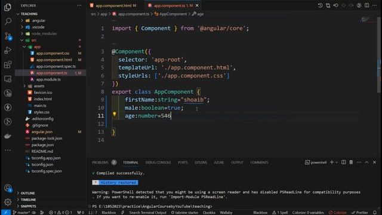Close the bottom panel
Image resolution: width=382 pixels, height=215 pixels.
click(374, 162)
